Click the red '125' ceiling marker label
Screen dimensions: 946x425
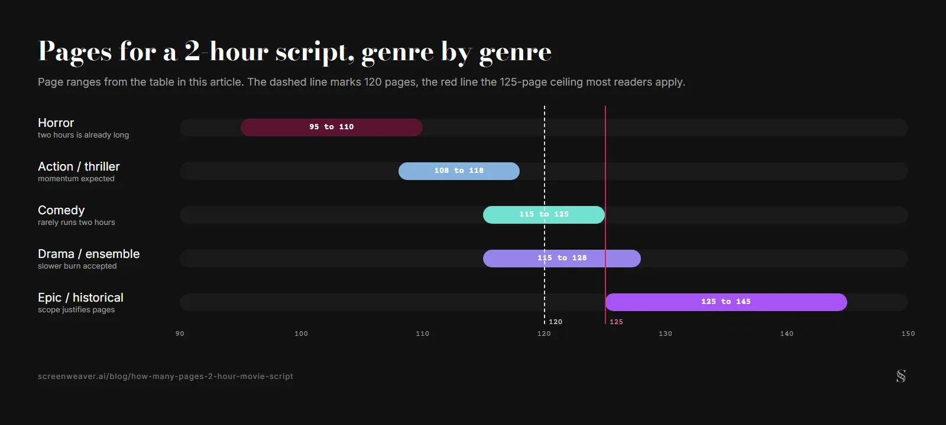tap(616, 322)
